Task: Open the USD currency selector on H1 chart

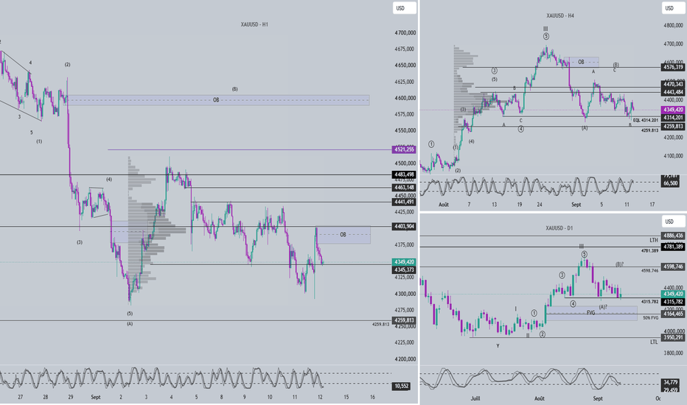Action: click(x=404, y=8)
